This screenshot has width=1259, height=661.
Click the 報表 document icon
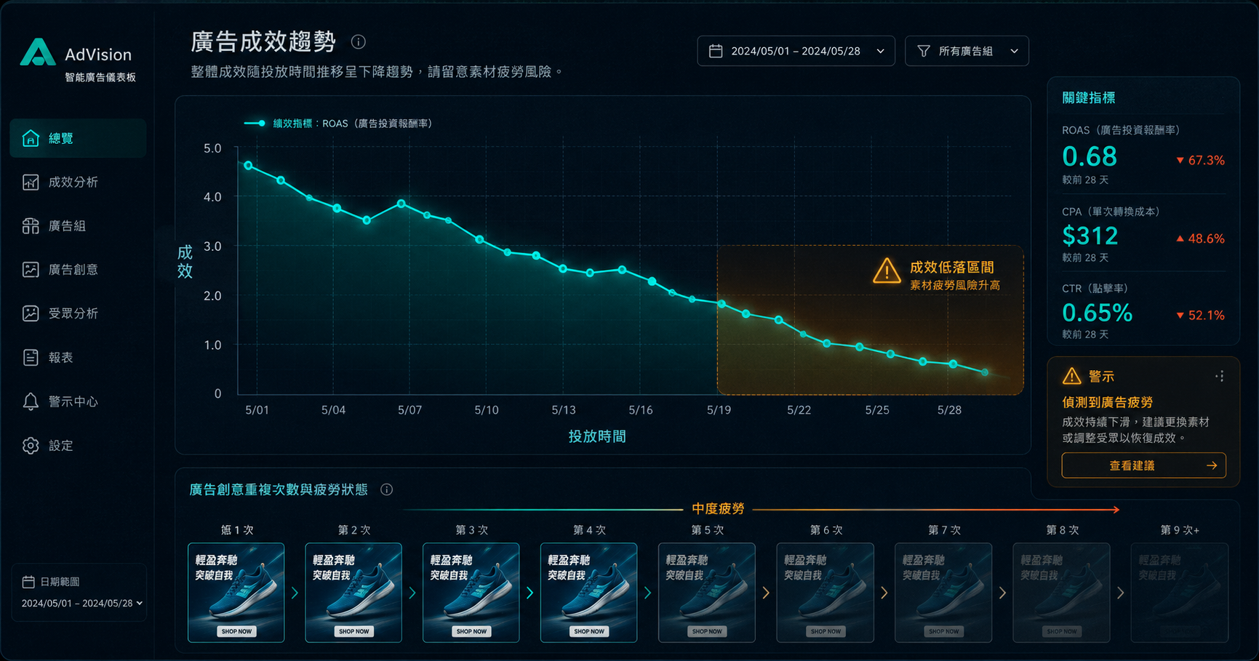tap(31, 357)
